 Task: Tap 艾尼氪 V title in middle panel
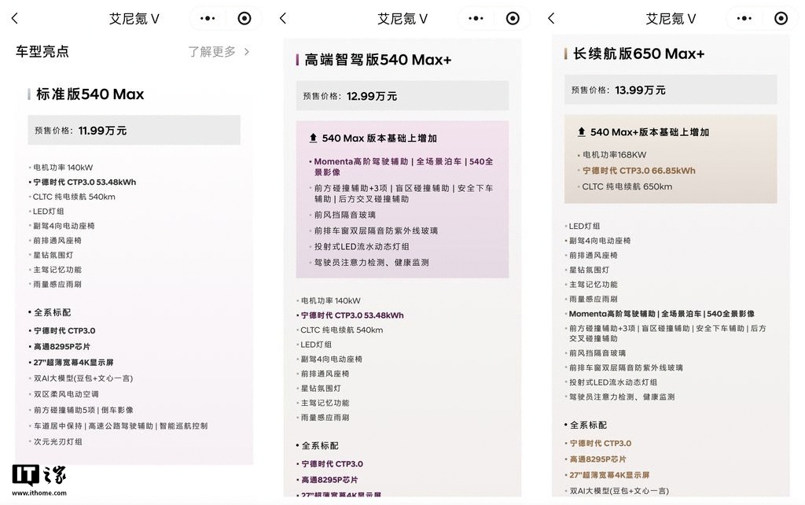[x=402, y=19]
